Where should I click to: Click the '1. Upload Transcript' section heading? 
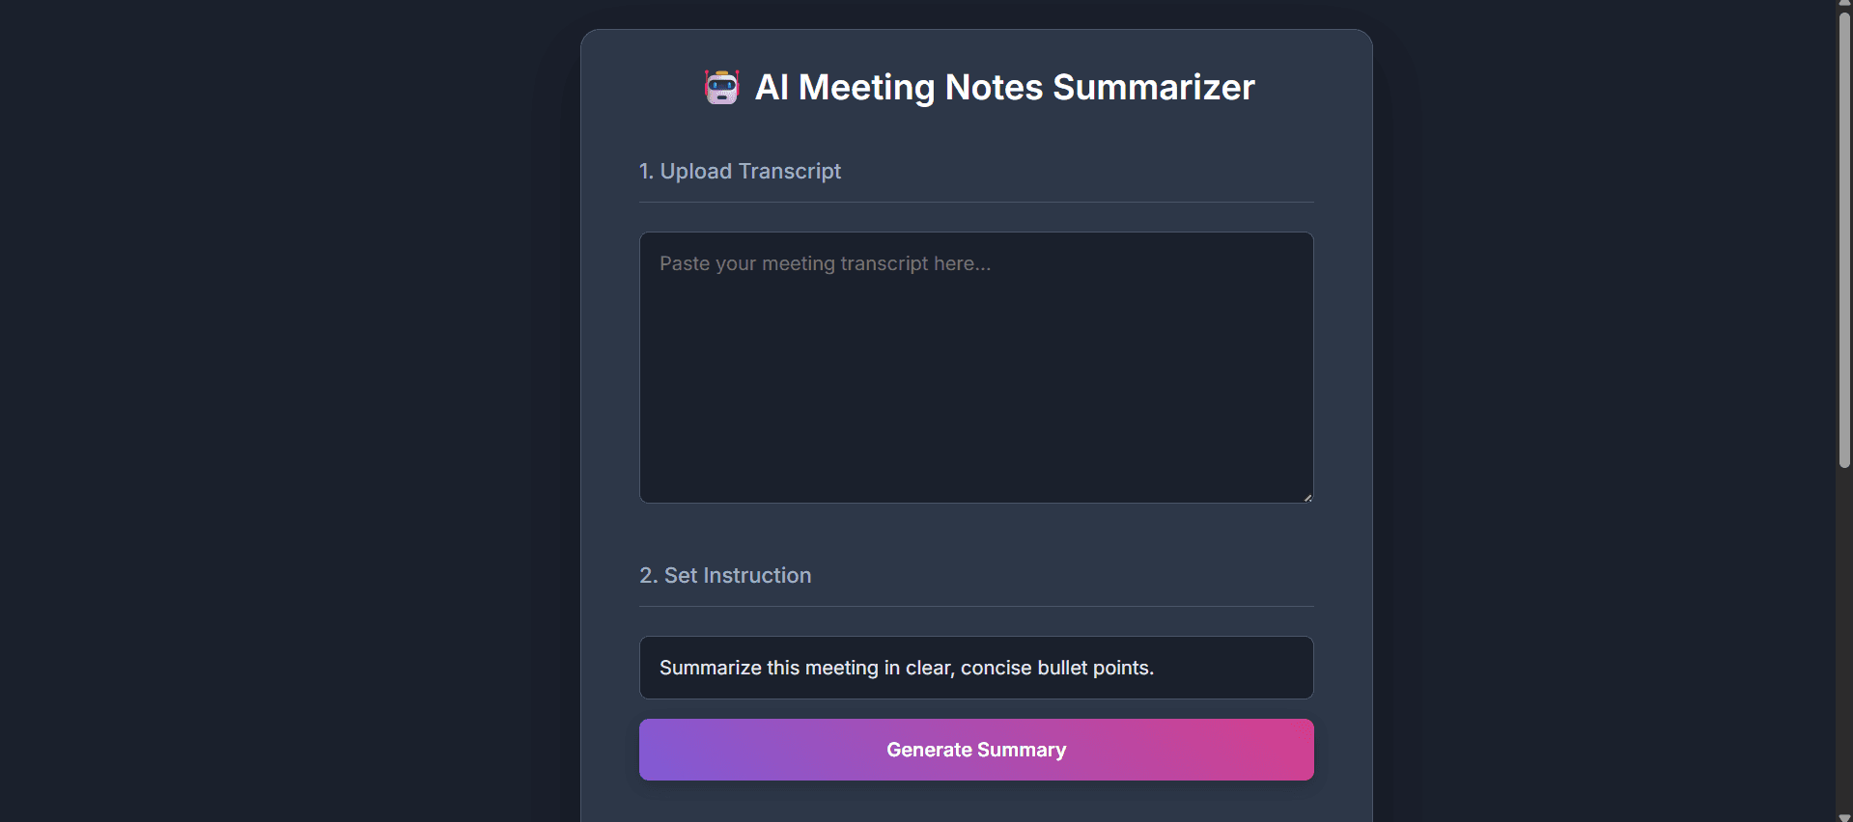coord(740,171)
